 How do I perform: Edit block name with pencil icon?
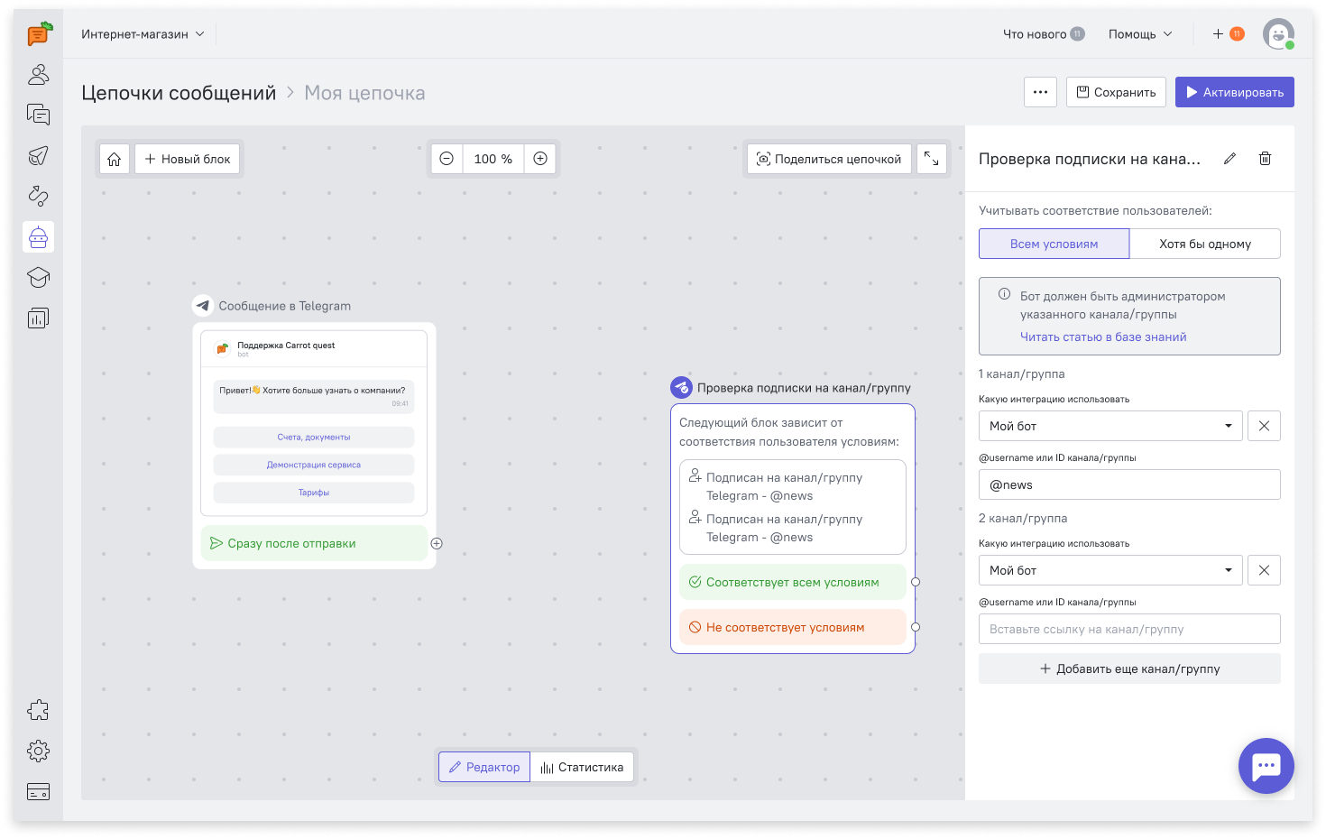coord(1229,159)
